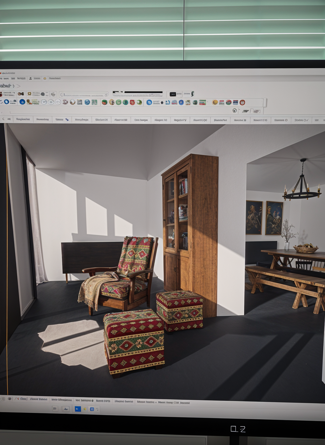325x445 pixels.
Task: Toggle the circular radio button below toolbar
Action: point(234,111)
